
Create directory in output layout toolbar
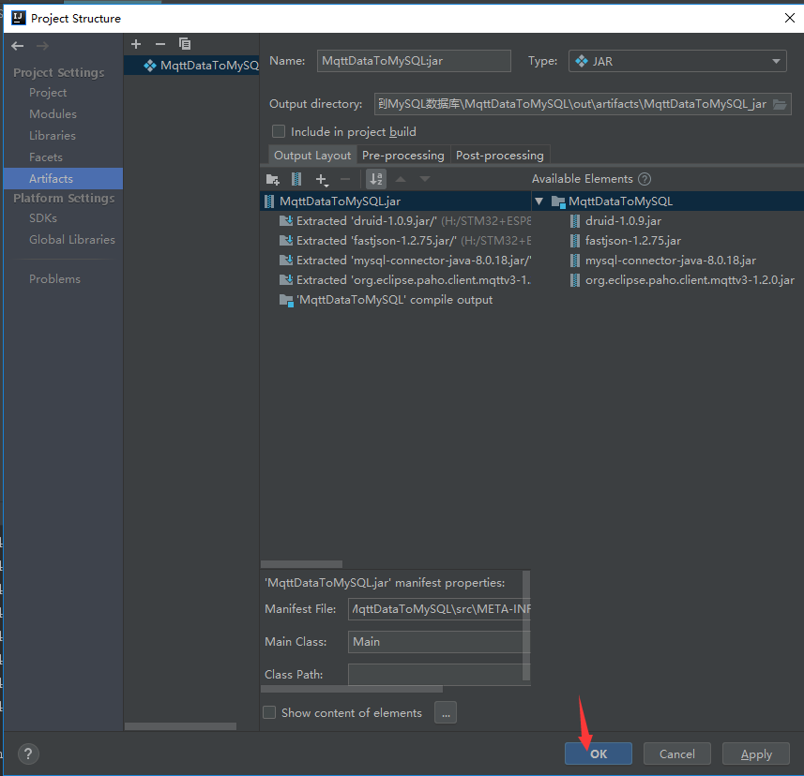272,179
